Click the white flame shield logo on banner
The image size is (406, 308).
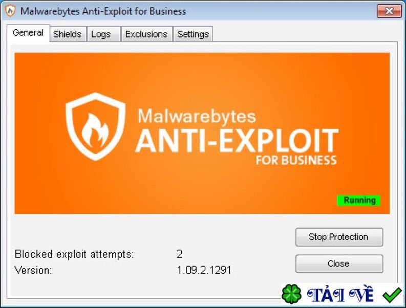pos(95,126)
